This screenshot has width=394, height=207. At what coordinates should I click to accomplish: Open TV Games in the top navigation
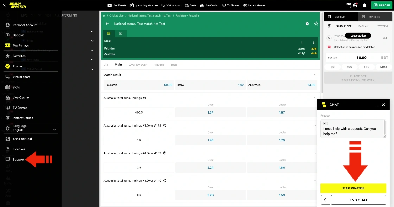231,5
